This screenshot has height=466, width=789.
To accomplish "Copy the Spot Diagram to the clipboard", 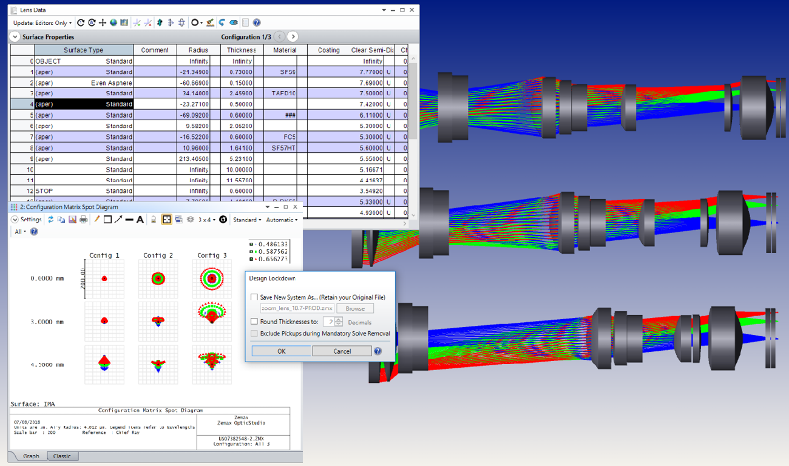I will (61, 220).
